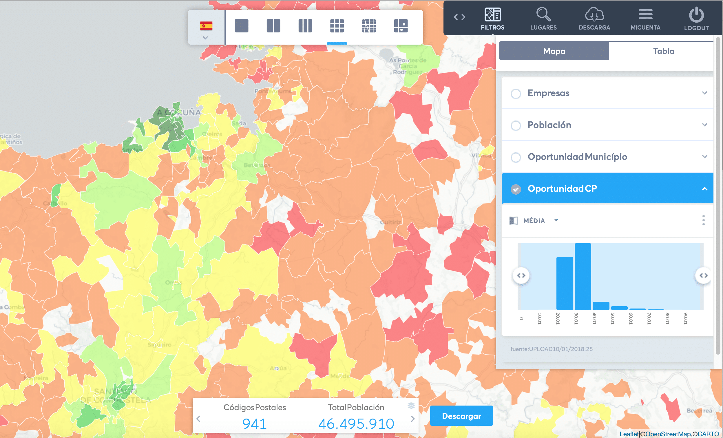Click the Códigos Postales value 941
723x438 pixels.
[254, 424]
